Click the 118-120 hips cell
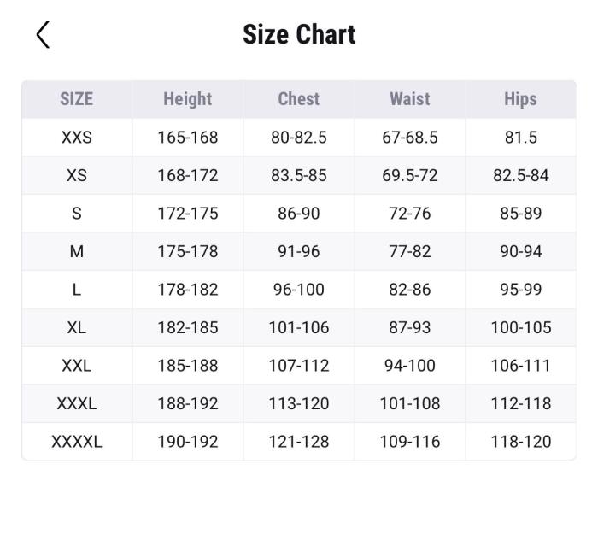 point(521,442)
